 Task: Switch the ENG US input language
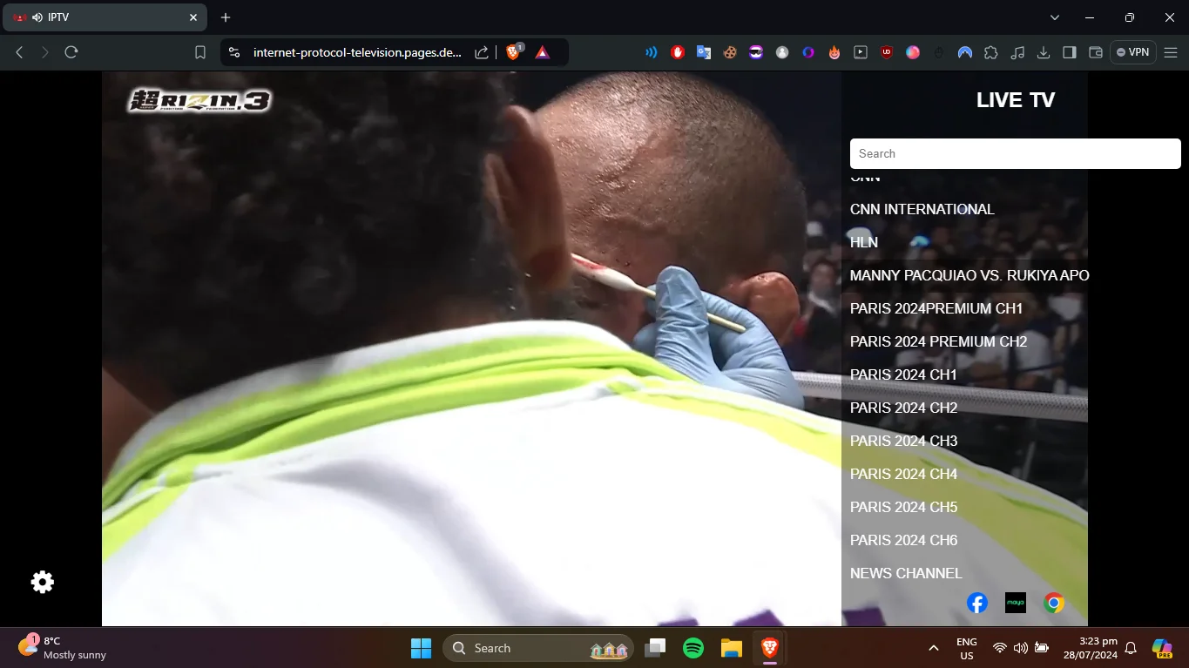coord(967,648)
